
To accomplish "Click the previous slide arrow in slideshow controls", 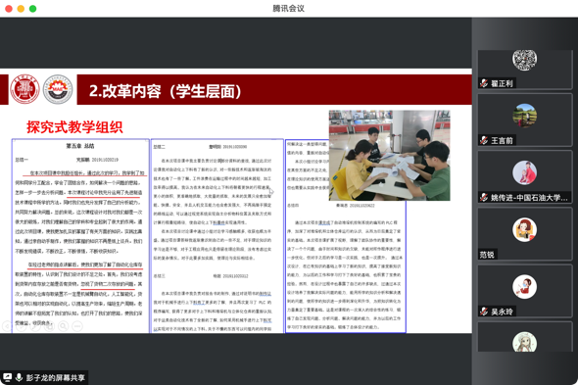I will tap(7, 326).
